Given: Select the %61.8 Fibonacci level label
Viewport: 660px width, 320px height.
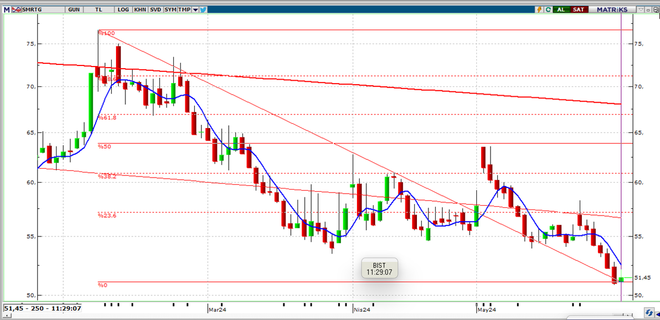Looking at the screenshot, I should pos(106,117).
